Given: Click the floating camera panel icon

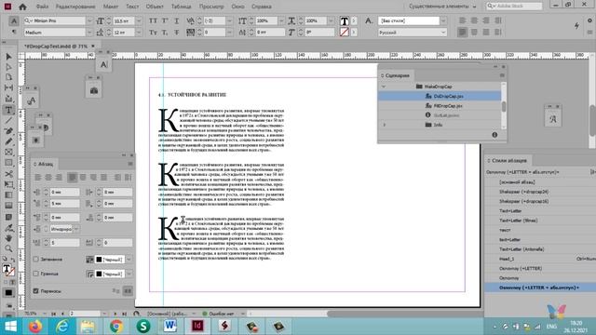Looking at the screenshot, I should (94, 91).
